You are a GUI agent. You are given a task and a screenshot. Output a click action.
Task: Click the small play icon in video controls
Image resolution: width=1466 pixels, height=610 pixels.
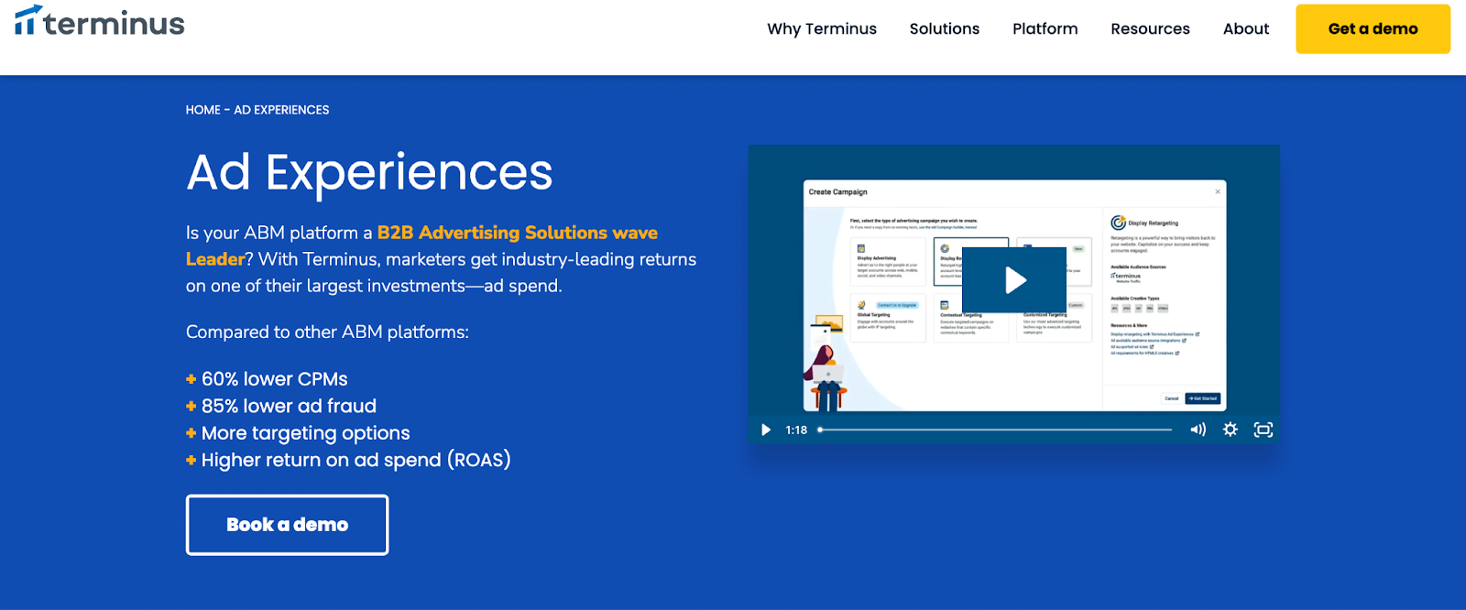766,430
